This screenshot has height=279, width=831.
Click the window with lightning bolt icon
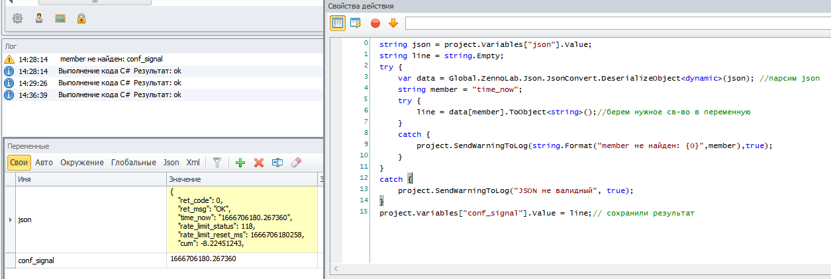point(356,23)
